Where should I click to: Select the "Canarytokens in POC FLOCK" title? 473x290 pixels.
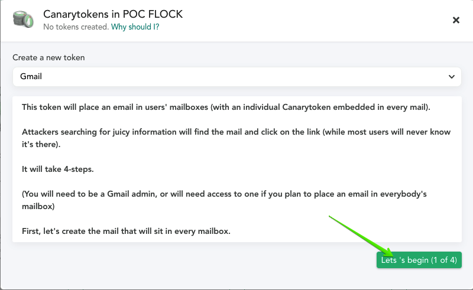(113, 14)
